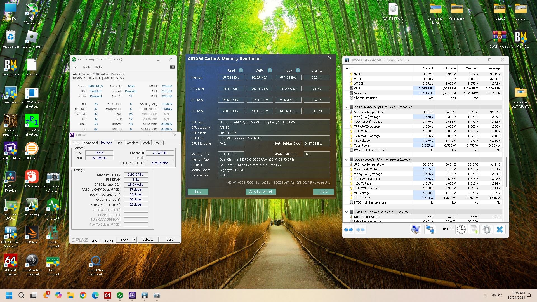Click the Copy info icon in AIDA64
The height and width of the screenshot is (302, 537).
coord(298,70)
